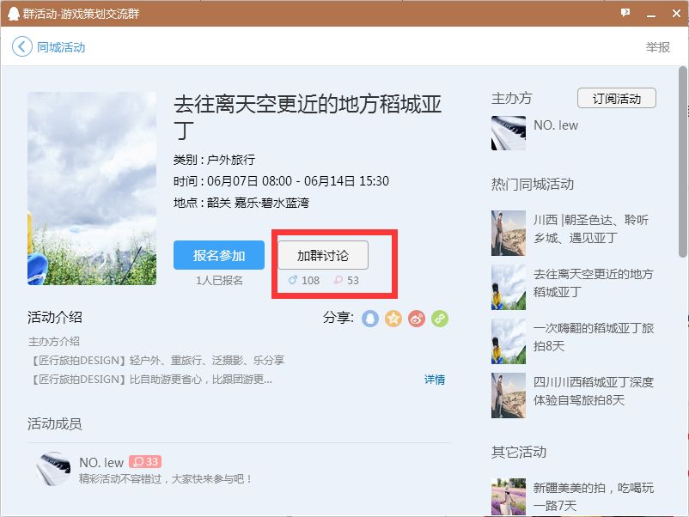Share the activity to Qzone
The height and width of the screenshot is (517, 689).
coord(393,319)
